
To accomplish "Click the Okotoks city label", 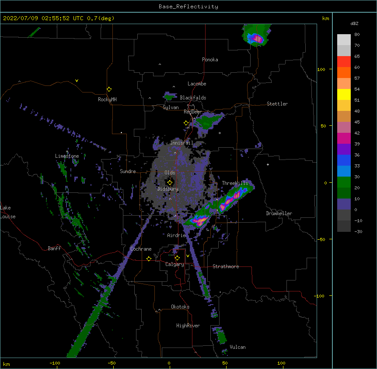I will pyautogui.click(x=180, y=307).
